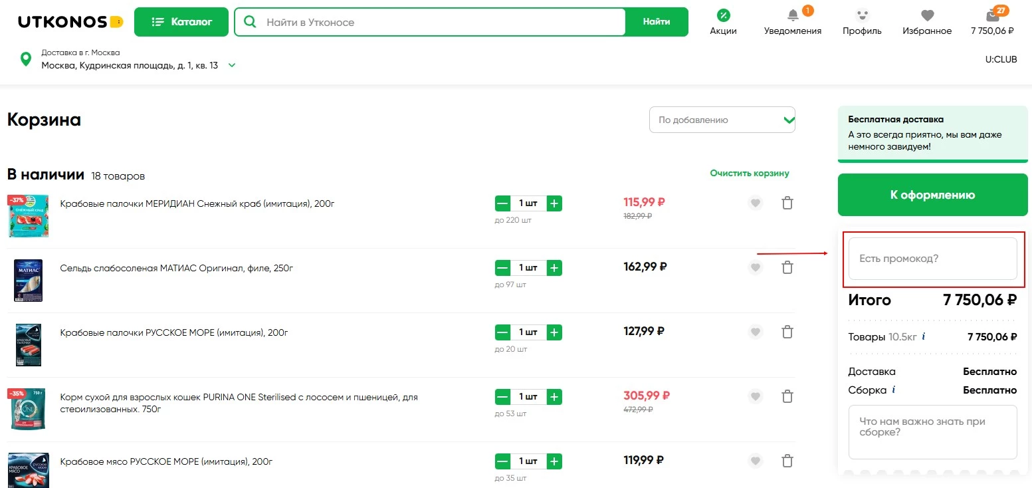Open the По добавлению sorting dropdown
Viewport: 1032px width, 488px height.
(722, 120)
